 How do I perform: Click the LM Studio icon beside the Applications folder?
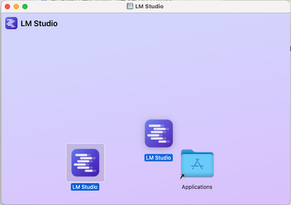(159, 133)
